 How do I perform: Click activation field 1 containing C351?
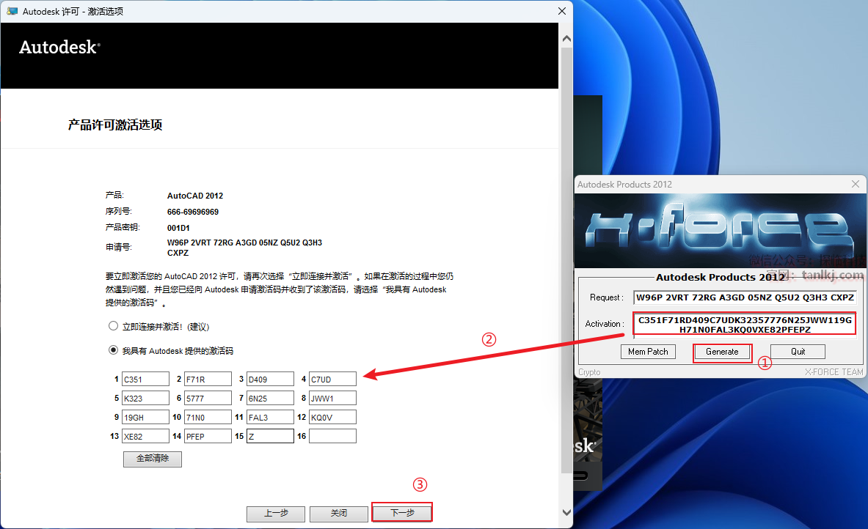145,380
